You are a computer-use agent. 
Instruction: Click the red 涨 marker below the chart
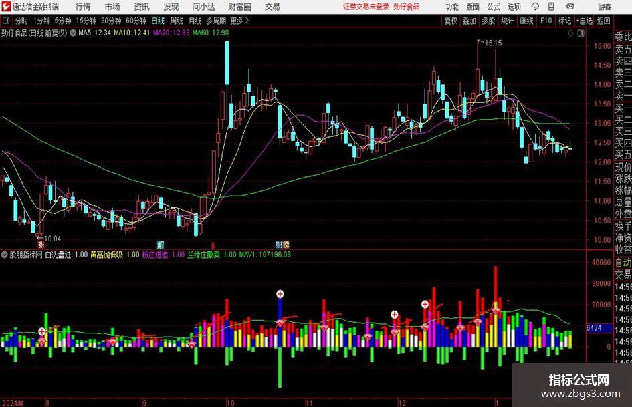tap(41, 244)
